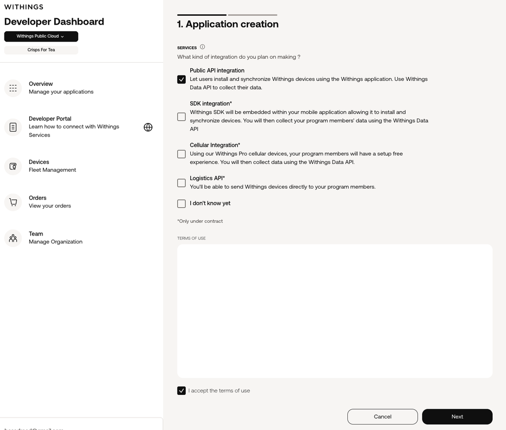Open the Crisps For Tea organization selector
The width and height of the screenshot is (506, 430).
pos(41,50)
